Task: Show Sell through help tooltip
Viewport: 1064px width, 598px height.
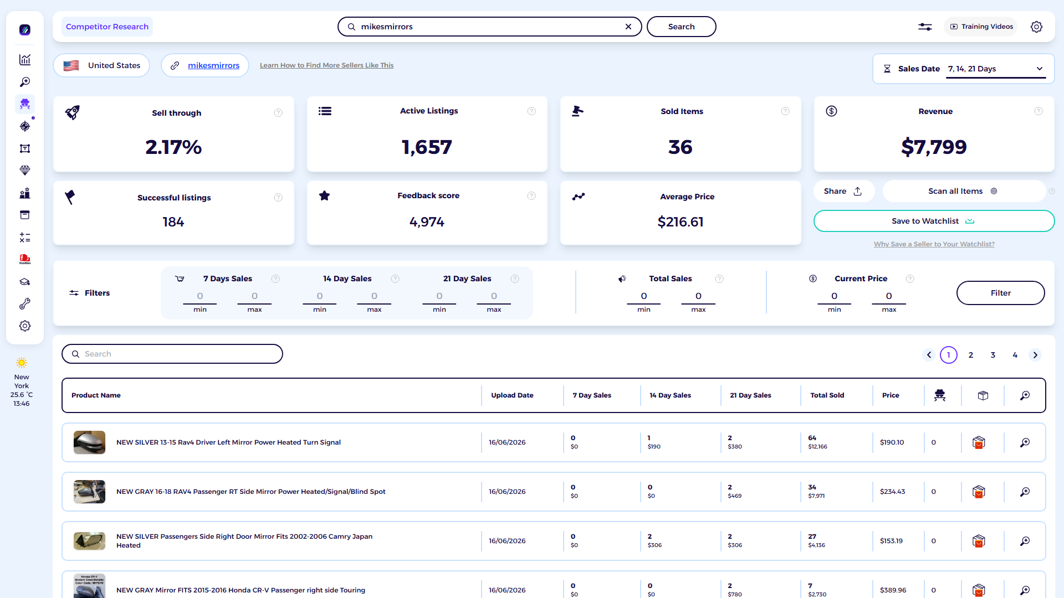Action: pyautogui.click(x=278, y=113)
